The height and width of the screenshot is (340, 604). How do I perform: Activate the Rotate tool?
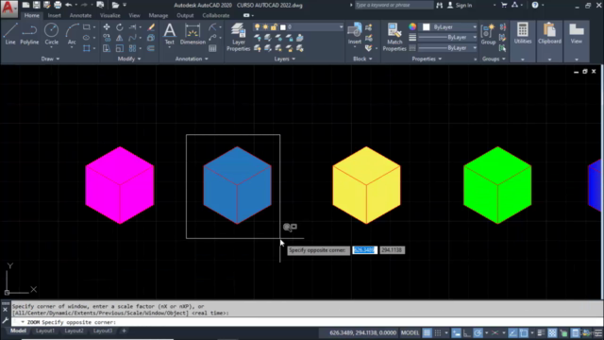click(120, 27)
